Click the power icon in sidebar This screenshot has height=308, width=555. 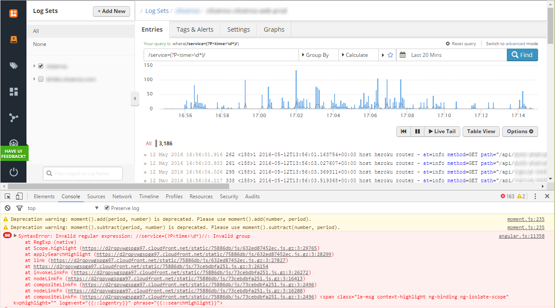point(13,172)
